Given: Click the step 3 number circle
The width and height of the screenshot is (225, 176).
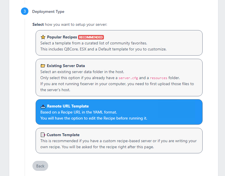Looking at the screenshot, I should (x=25, y=11).
